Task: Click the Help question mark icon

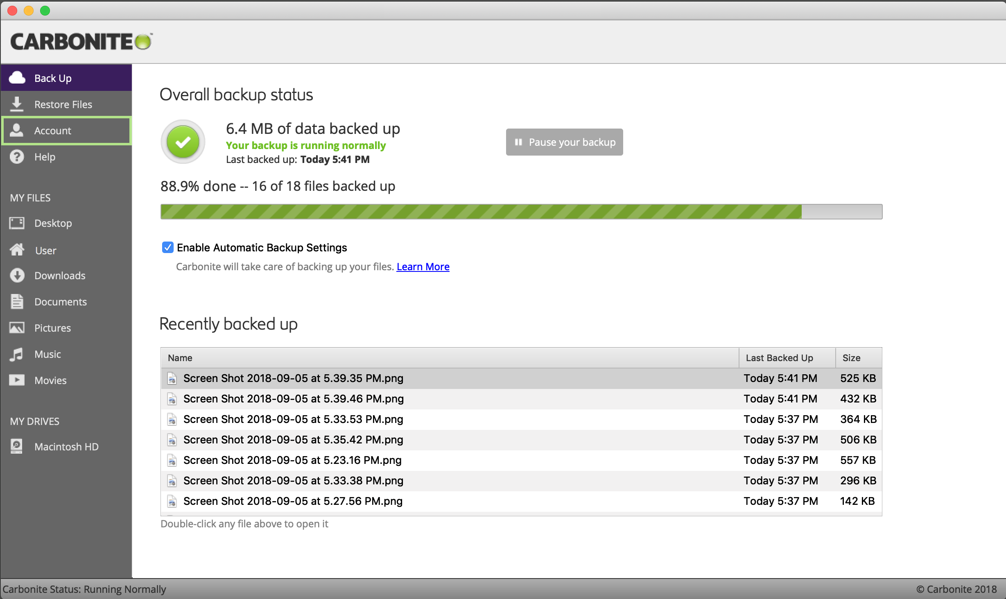Action: click(x=17, y=156)
